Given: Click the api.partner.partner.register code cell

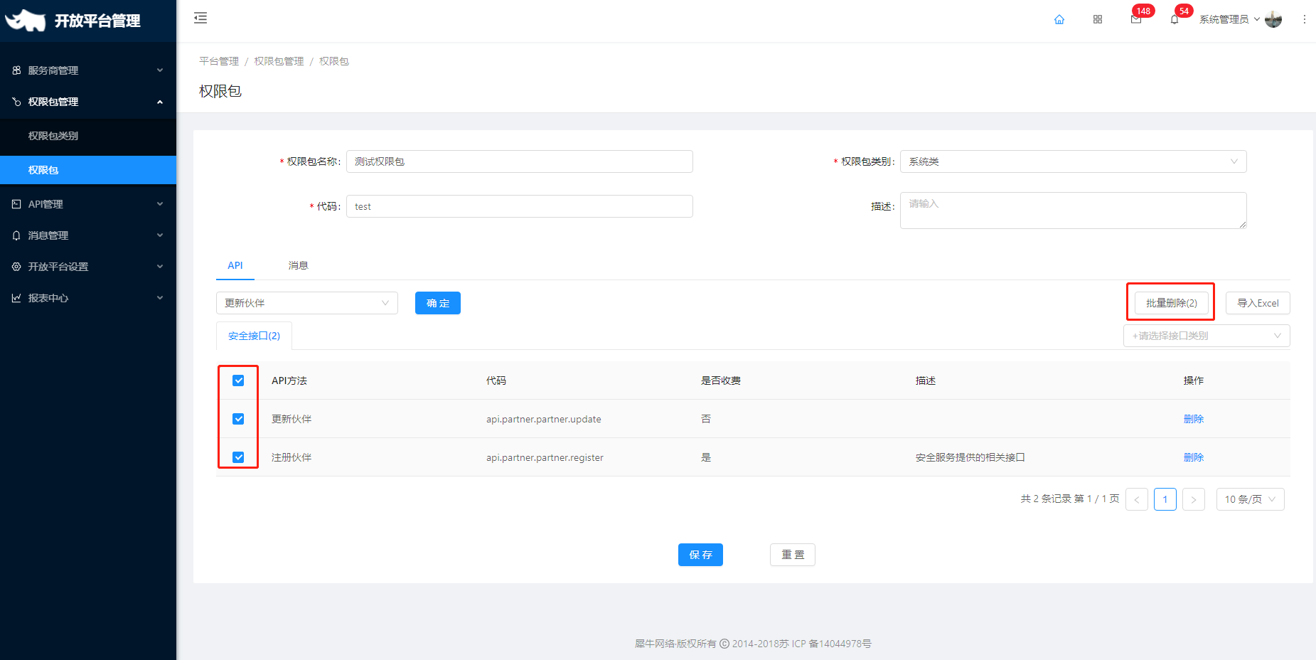Looking at the screenshot, I should click(x=545, y=457).
